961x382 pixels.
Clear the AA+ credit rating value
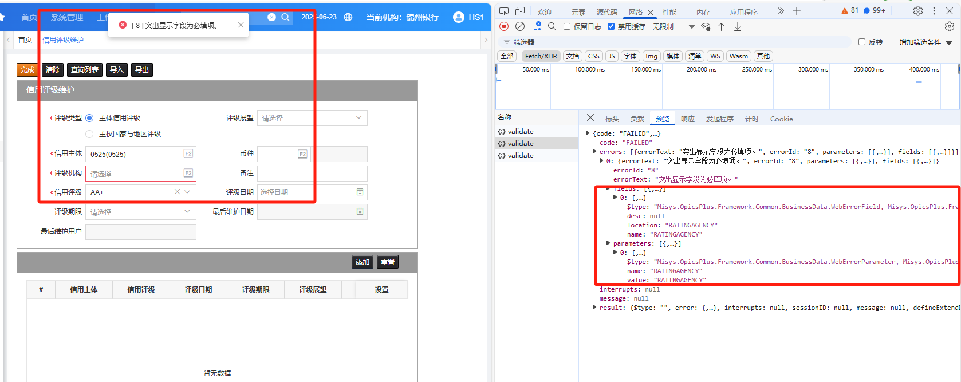coord(178,192)
